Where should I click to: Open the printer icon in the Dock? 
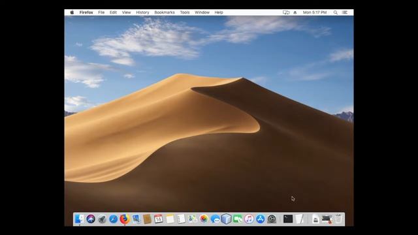[327, 219]
